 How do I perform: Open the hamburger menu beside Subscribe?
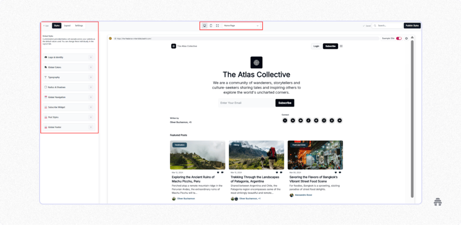(x=341, y=46)
